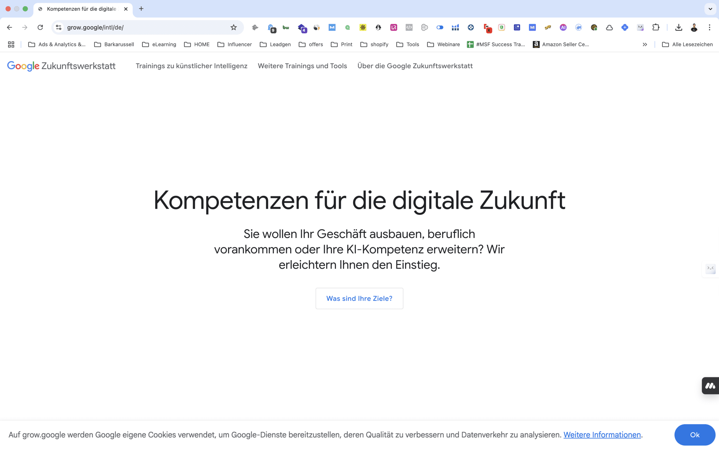Screen dimensions: 719x449
Task: Accept cookies with the Ok button
Action: [x=695, y=435]
